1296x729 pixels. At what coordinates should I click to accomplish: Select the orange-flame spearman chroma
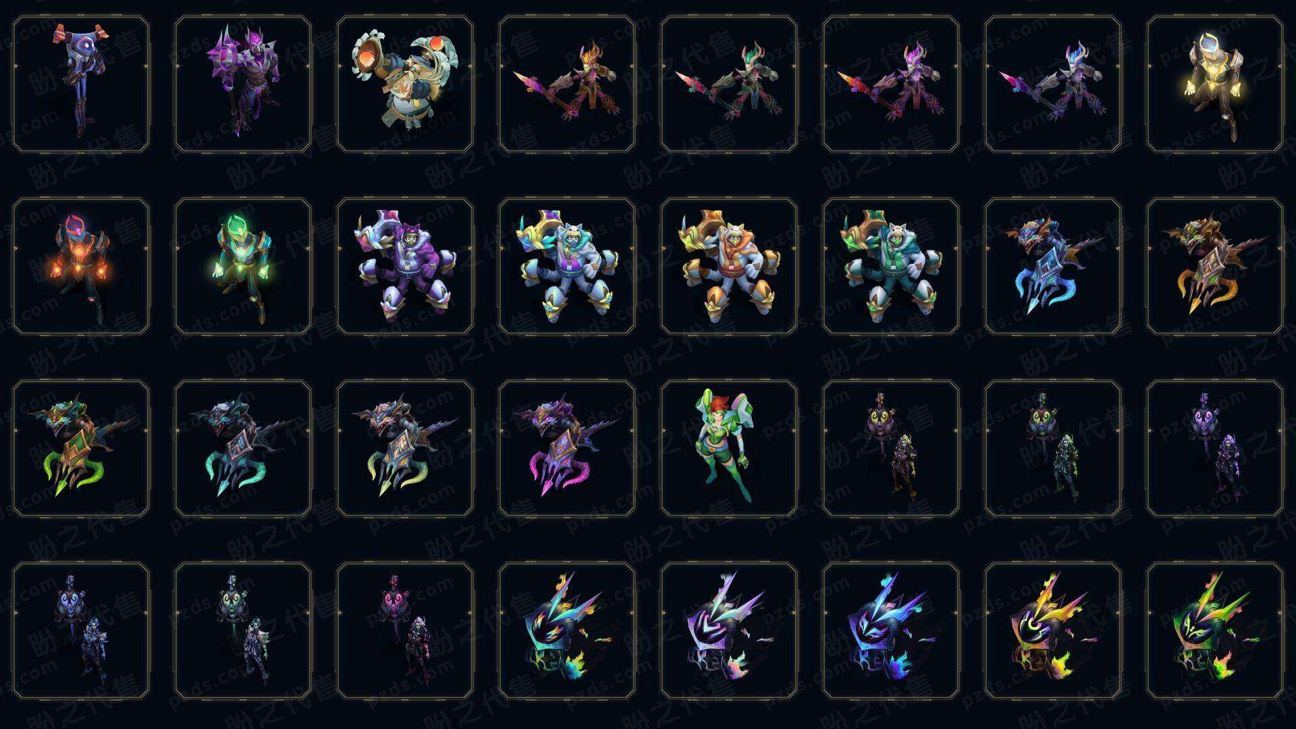click(x=567, y=84)
